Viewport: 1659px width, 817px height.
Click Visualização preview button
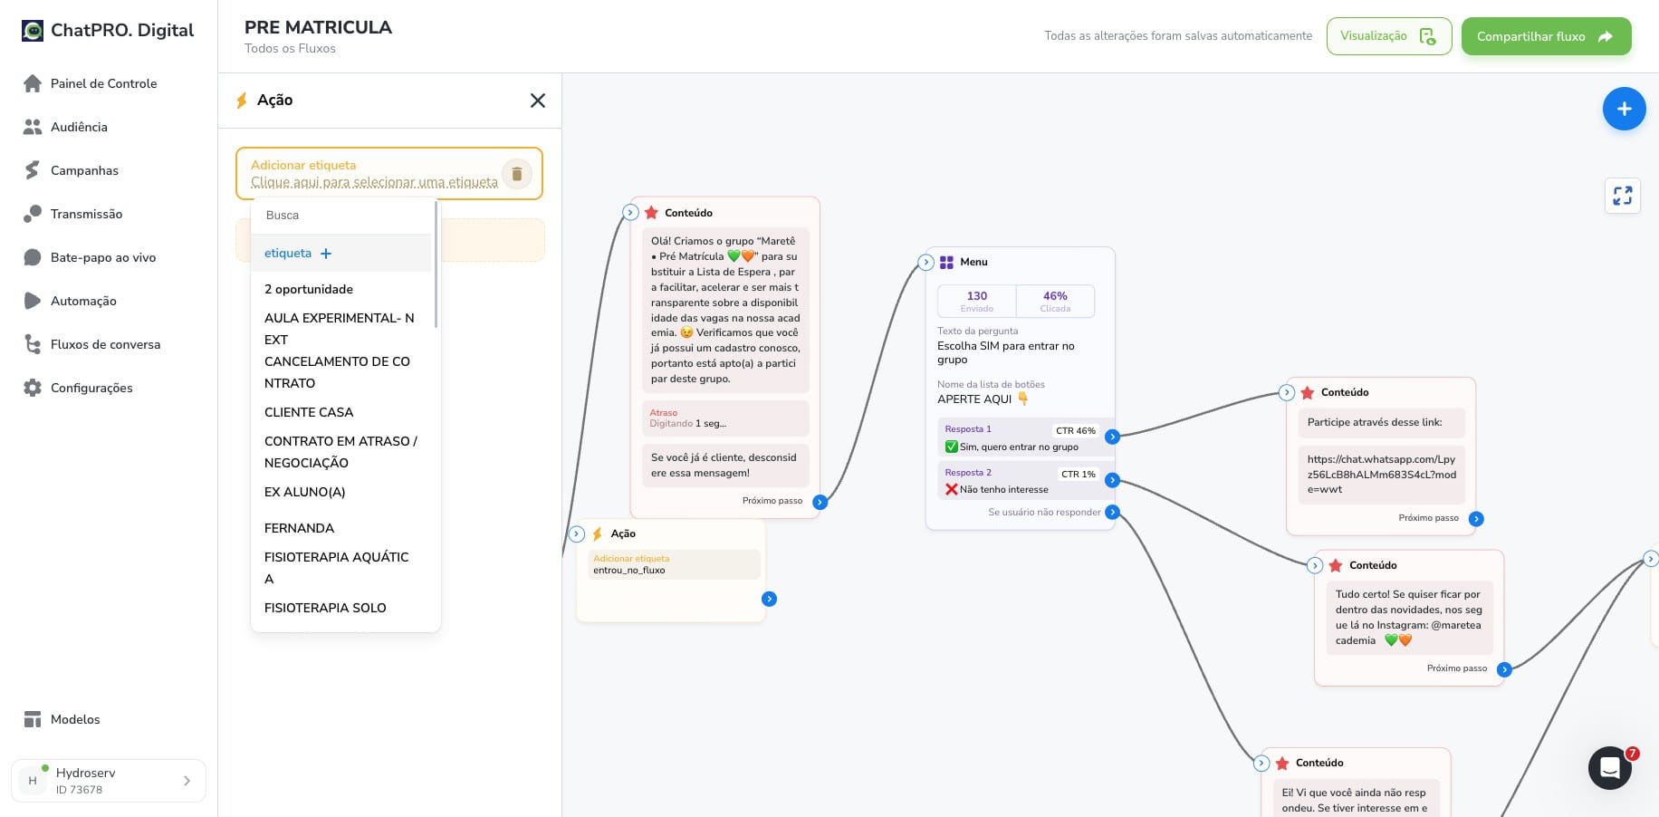tap(1388, 36)
